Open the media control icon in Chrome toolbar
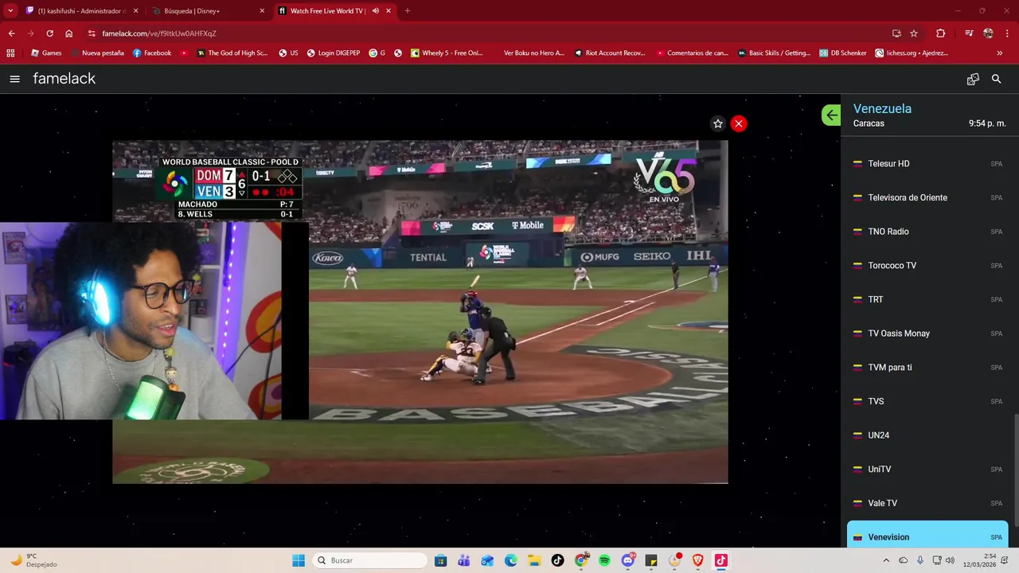 (x=969, y=33)
